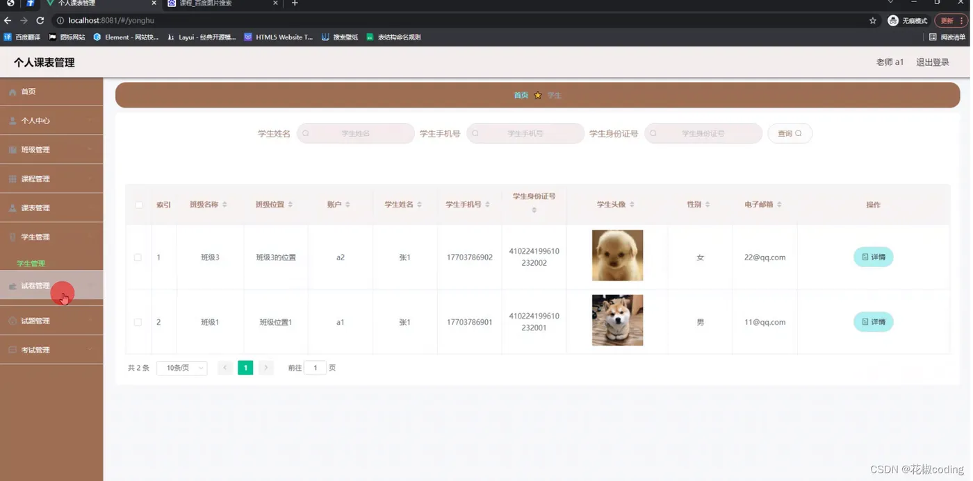Expand the 课程管理 sidebar menu
This screenshot has height=481, width=973.
click(51, 179)
